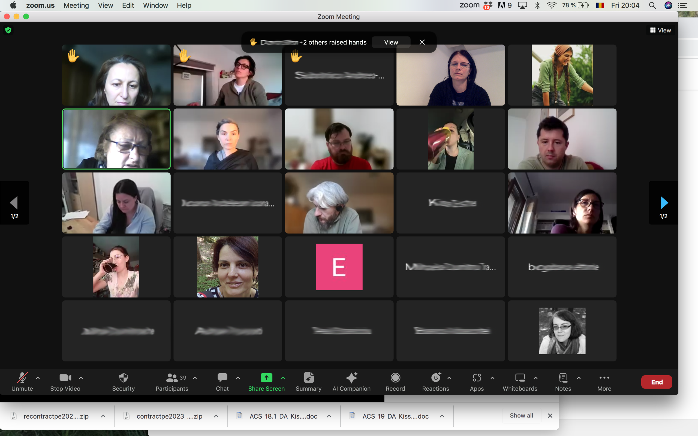Expand audio options arrow beside Unmute
Screen dimensions: 698x436
pos(38,378)
